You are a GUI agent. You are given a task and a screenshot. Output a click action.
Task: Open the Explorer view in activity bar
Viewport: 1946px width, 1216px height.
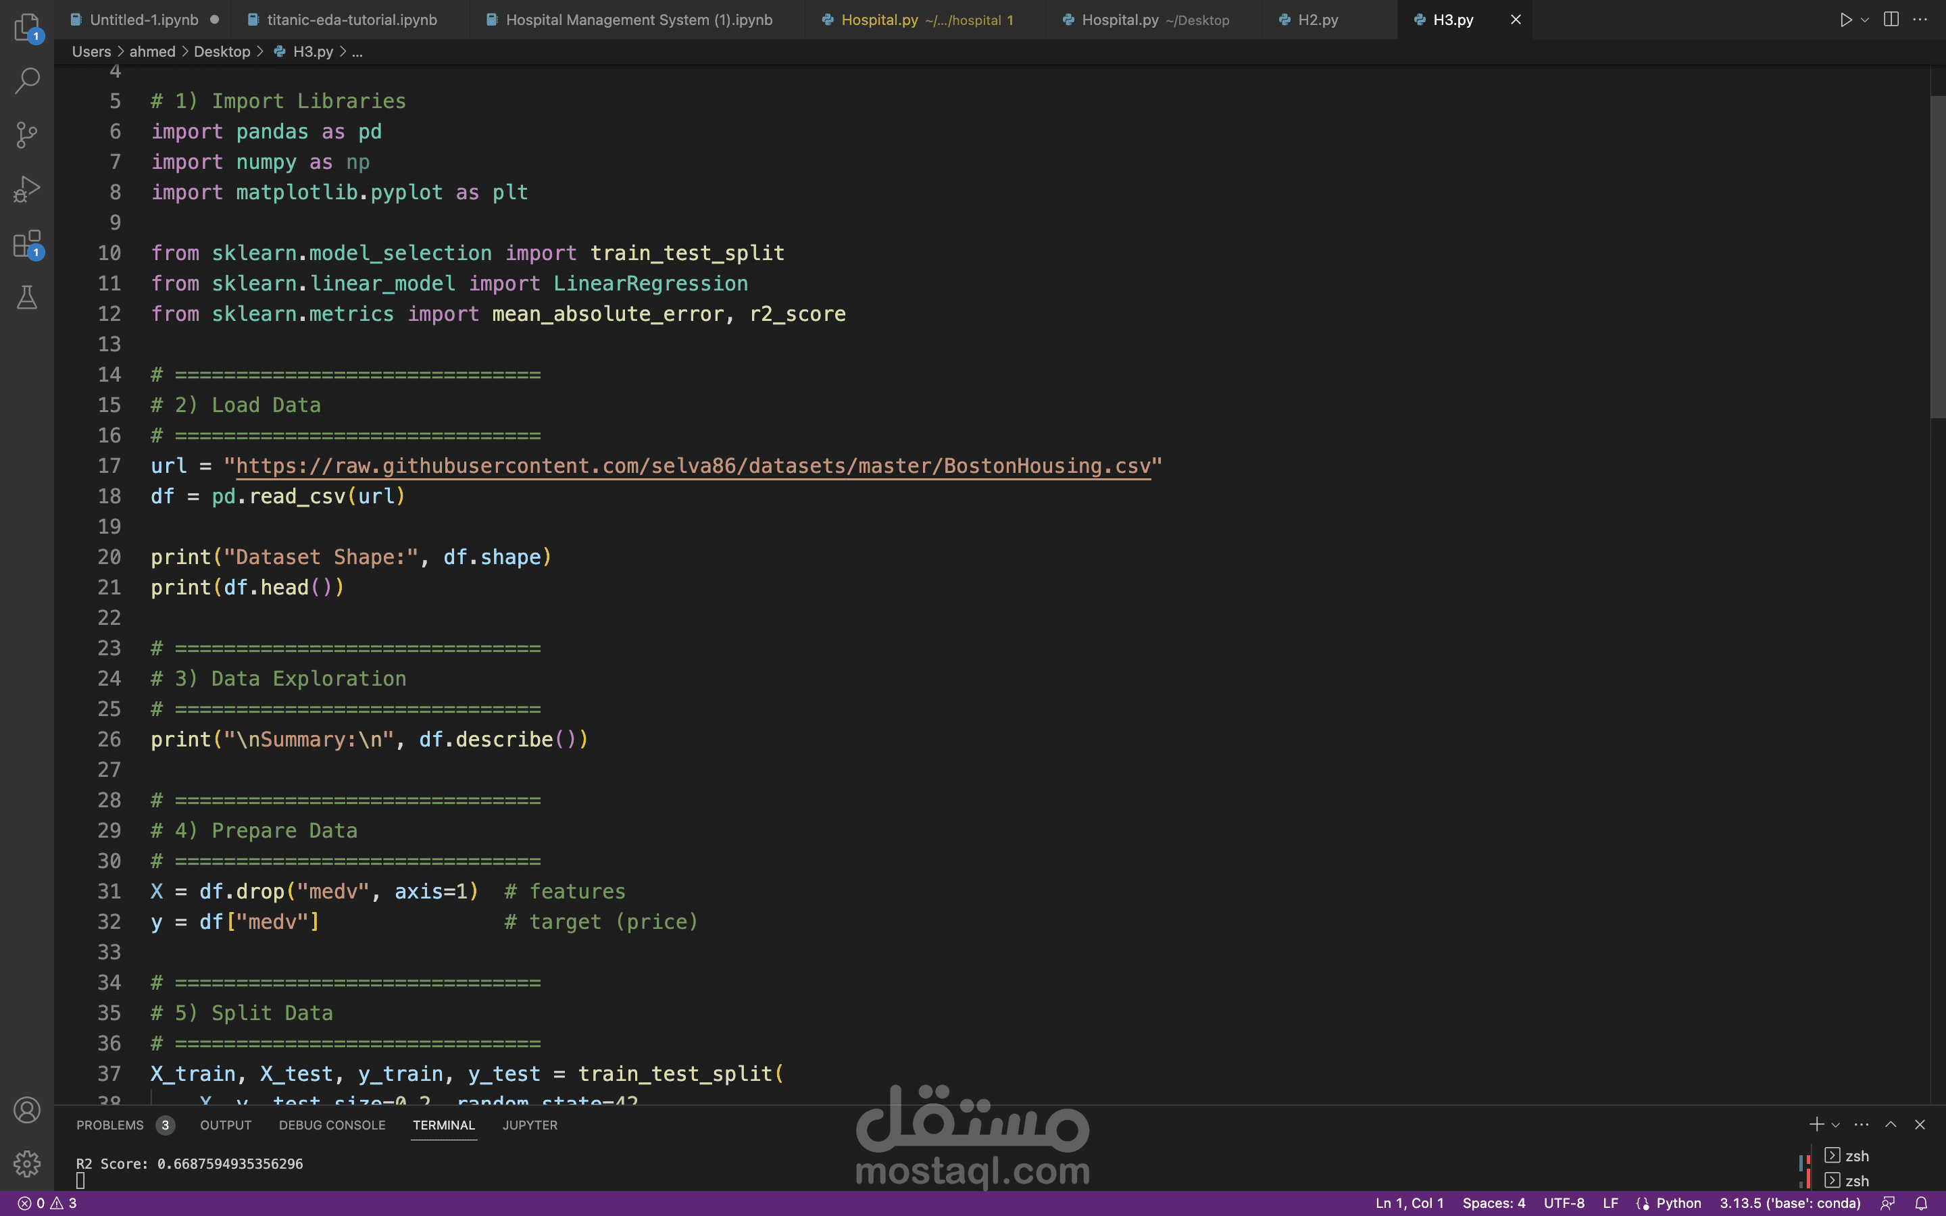pyautogui.click(x=26, y=26)
